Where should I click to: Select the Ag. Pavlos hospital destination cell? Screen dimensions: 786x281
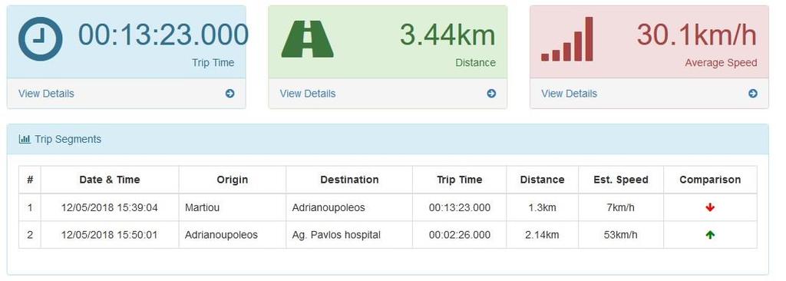coord(349,235)
